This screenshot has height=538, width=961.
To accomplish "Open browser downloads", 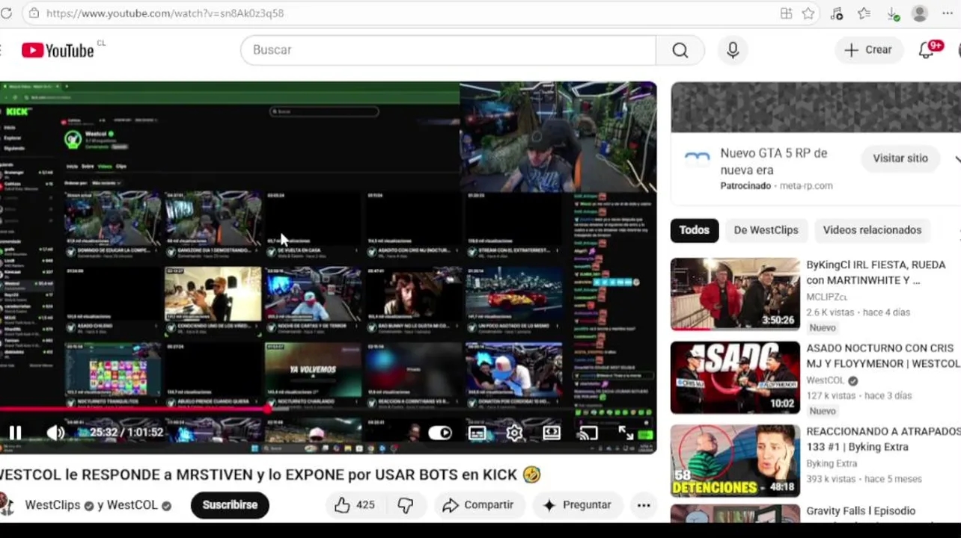I will [x=892, y=13].
